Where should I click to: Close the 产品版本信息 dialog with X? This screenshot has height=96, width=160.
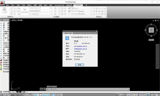[97, 31]
